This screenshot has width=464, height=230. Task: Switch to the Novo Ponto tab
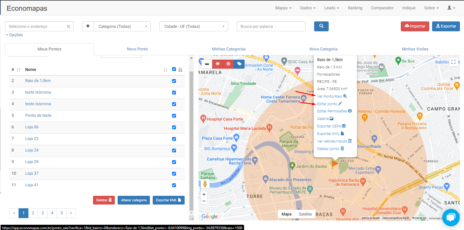(x=137, y=49)
